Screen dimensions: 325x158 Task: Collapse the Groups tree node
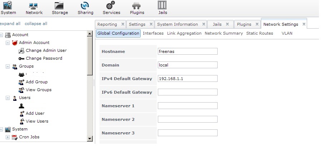click(8, 66)
